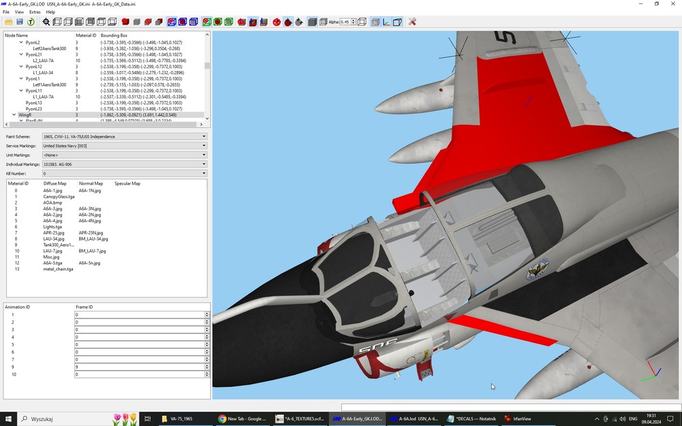This screenshot has height=426, width=682.
Task: Open the View menu
Action: point(19,12)
